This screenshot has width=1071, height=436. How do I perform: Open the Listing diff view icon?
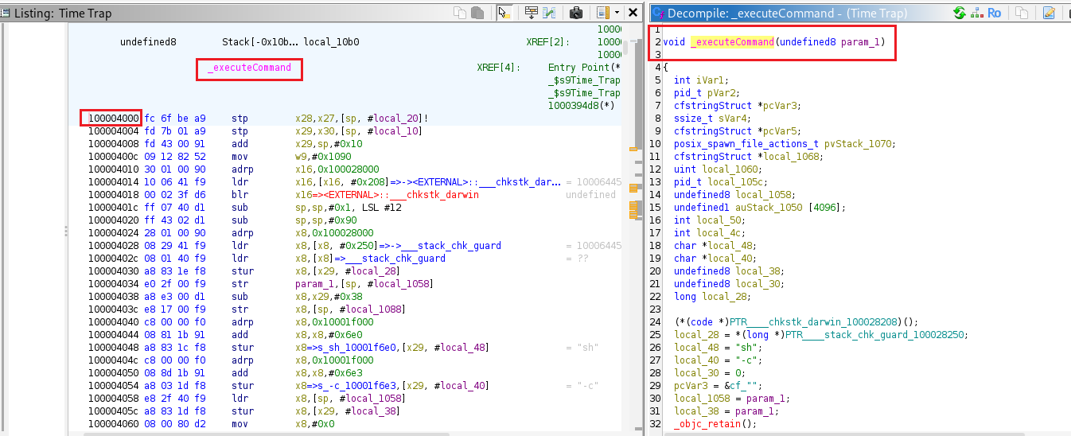549,13
